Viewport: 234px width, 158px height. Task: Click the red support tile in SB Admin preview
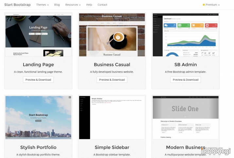point(211,26)
